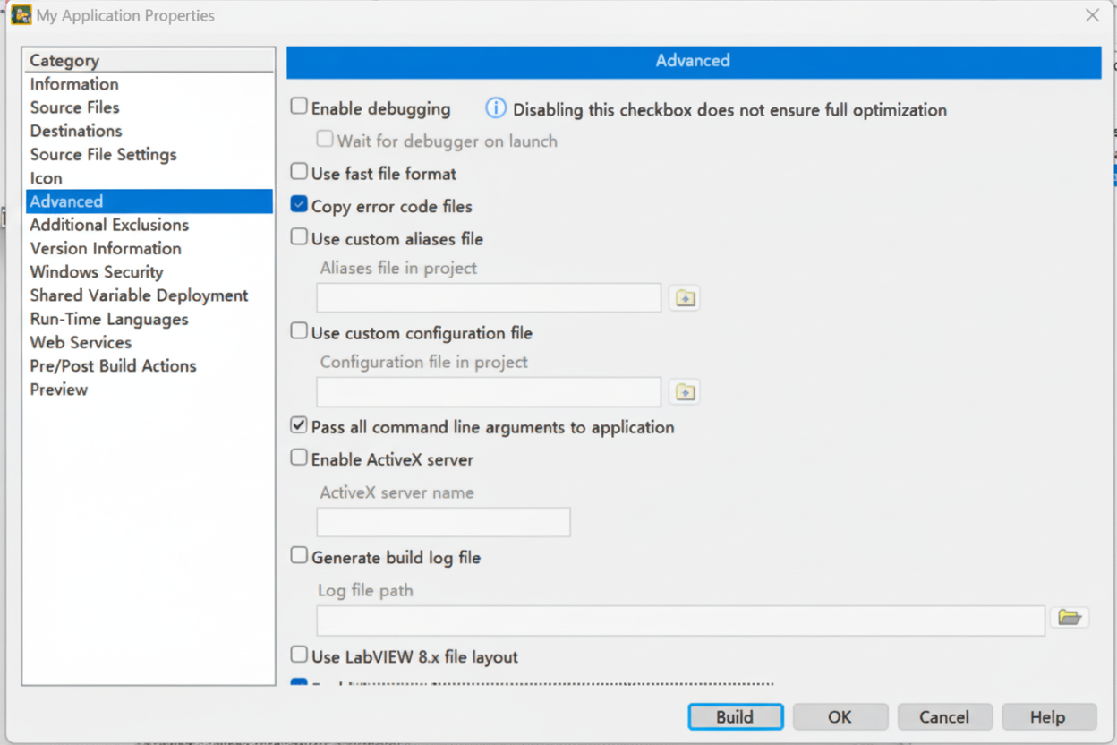Enable LabVIEW 8.x file layout
The image size is (1117, 745).
pyautogui.click(x=298, y=653)
